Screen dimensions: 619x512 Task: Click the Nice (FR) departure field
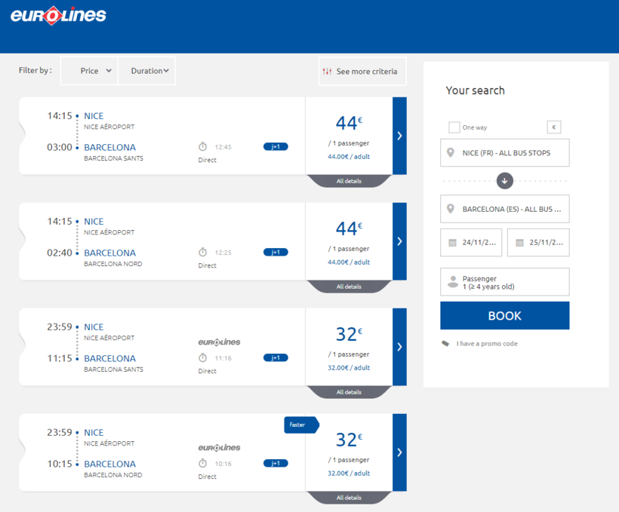coord(504,153)
